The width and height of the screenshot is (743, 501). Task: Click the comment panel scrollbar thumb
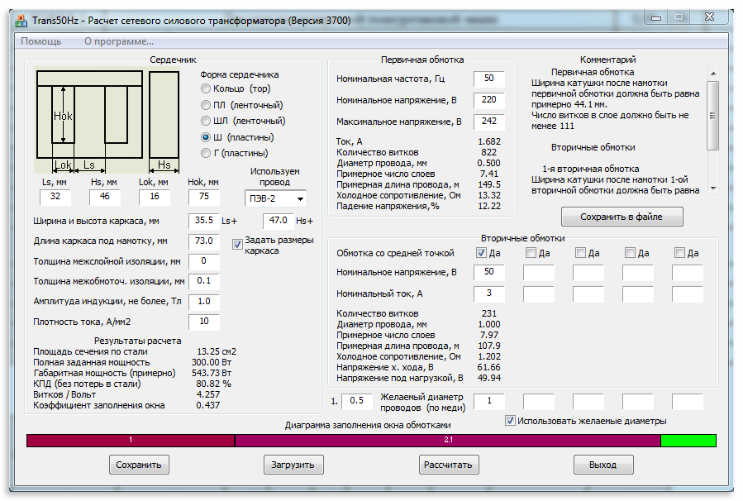pyautogui.click(x=712, y=116)
